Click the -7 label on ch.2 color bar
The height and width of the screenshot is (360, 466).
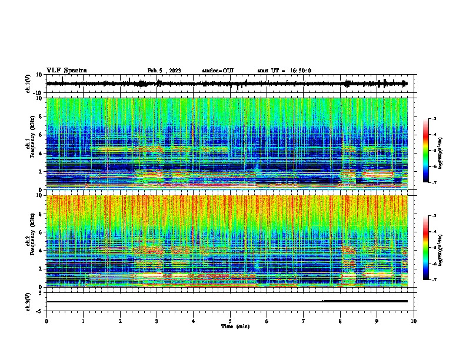[x=434, y=280]
